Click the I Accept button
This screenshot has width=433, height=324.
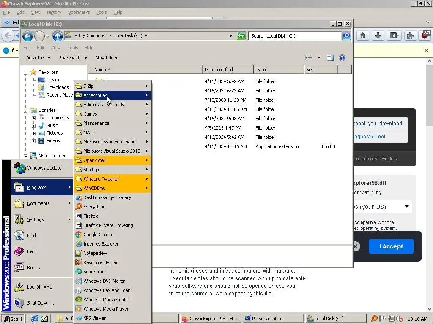[x=391, y=246]
